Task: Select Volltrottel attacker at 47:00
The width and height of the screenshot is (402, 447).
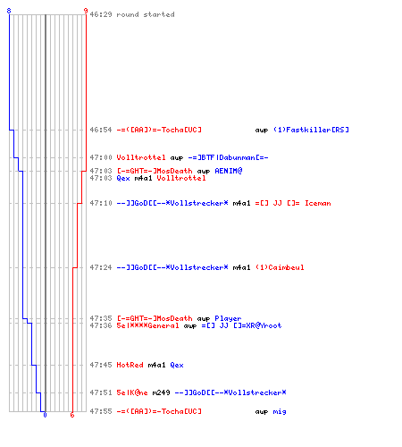Action: [141, 157]
